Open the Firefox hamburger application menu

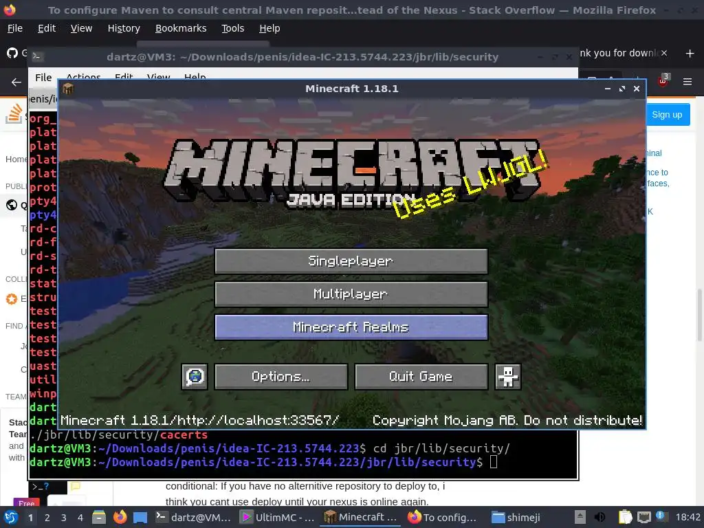[687, 82]
